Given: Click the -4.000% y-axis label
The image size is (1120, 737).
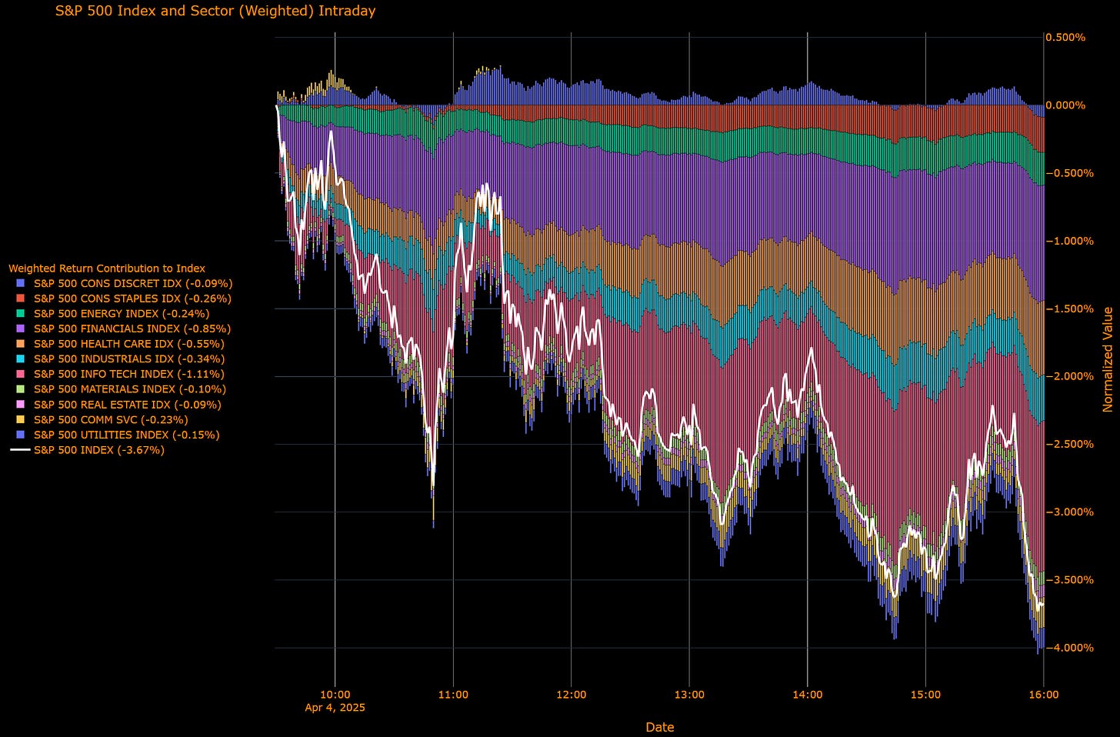Looking at the screenshot, I should 1068,648.
